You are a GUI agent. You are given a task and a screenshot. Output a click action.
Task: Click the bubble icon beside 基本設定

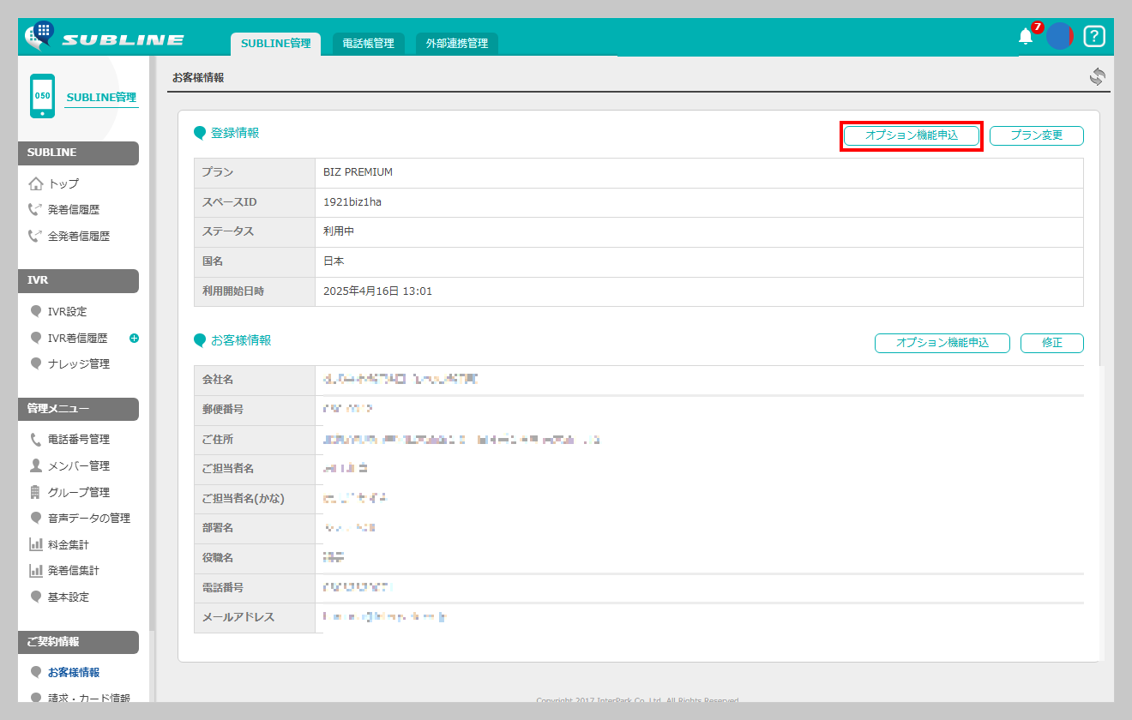tap(36, 597)
